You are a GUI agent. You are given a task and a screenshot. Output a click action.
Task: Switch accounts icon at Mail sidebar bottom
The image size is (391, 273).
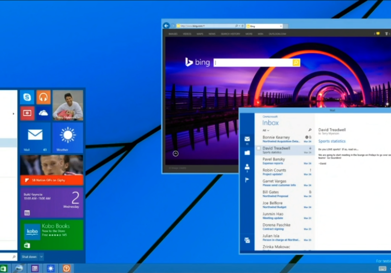click(x=247, y=240)
